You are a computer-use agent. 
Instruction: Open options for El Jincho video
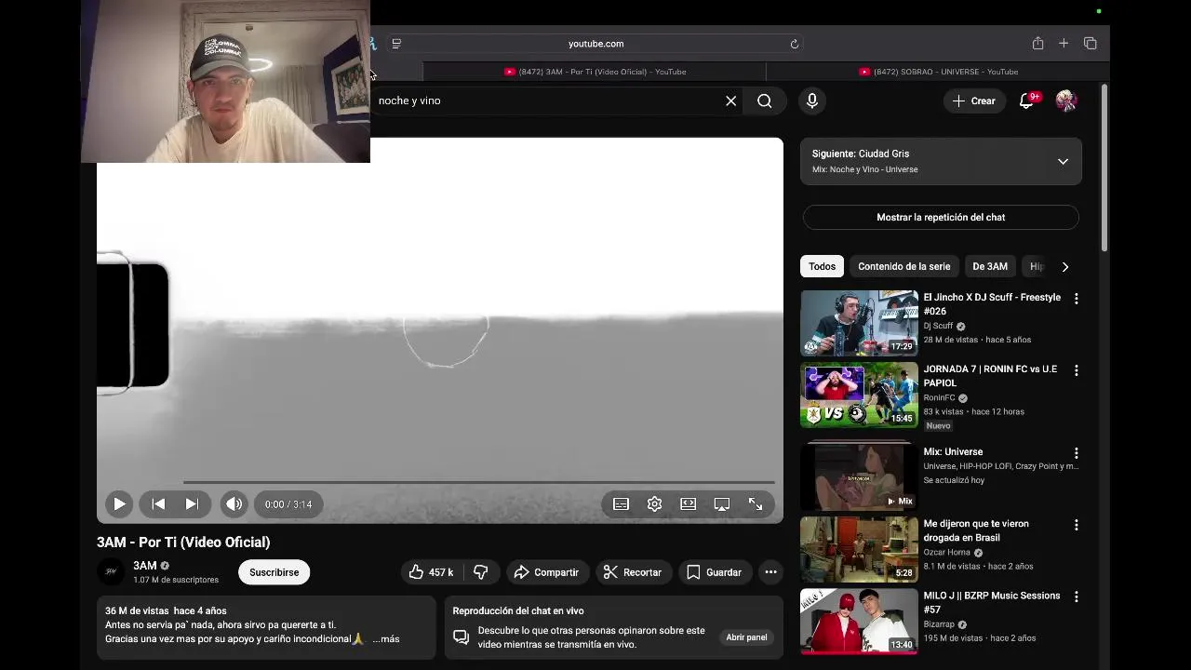click(x=1077, y=299)
